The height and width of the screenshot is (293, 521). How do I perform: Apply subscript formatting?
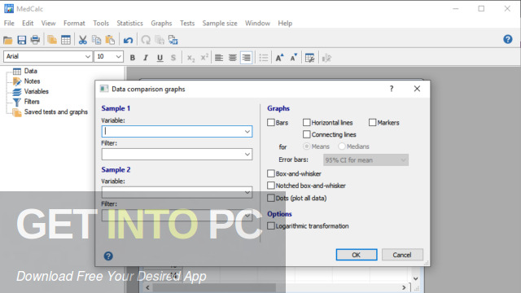coord(190,58)
